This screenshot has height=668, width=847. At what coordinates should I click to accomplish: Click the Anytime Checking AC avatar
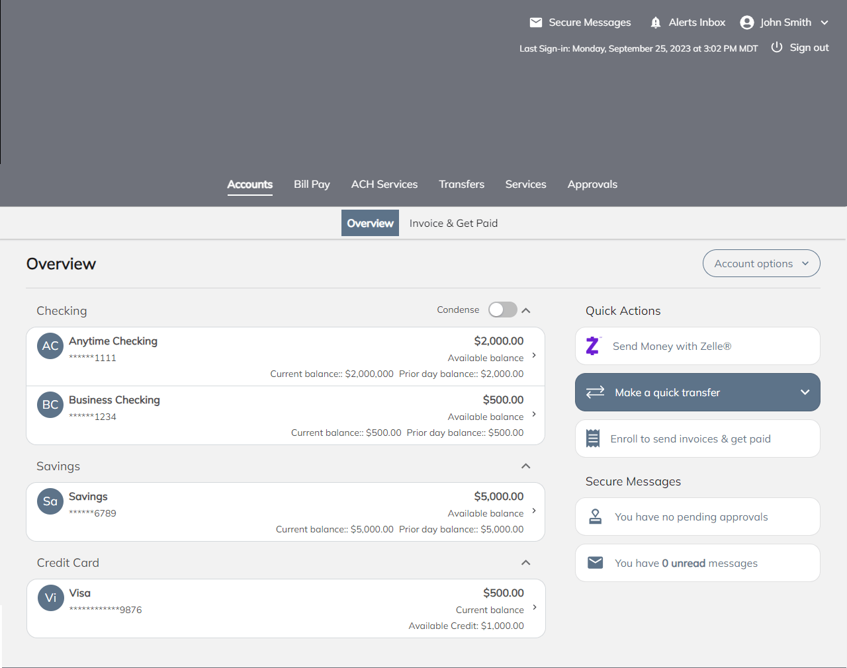coord(50,346)
